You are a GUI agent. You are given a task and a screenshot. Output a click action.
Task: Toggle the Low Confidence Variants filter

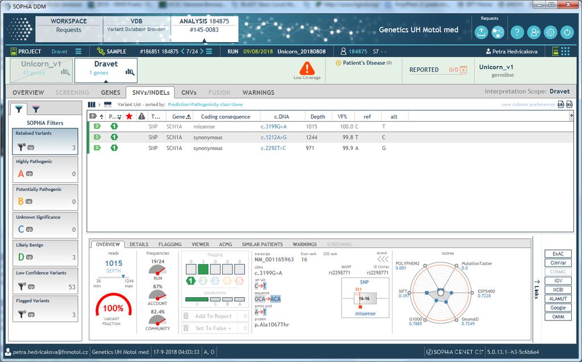pyautogui.click(x=45, y=281)
